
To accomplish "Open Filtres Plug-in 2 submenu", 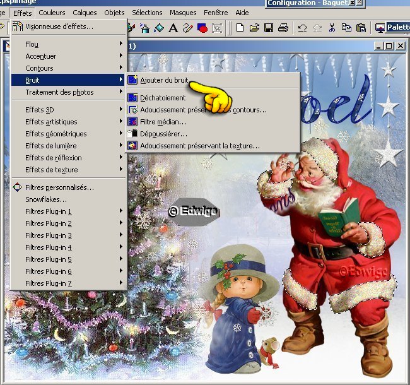I will (68, 223).
